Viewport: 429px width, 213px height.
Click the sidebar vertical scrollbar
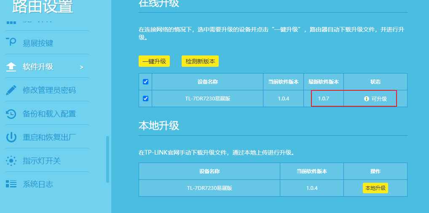click(108, 159)
